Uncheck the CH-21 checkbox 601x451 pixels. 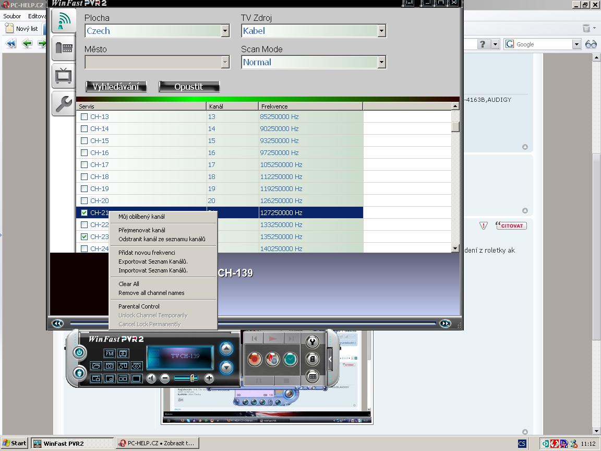click(85, 213)
